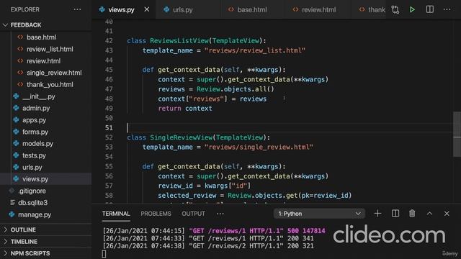Viewport: 461px width, 259px height.
Task: Switch to the PROBLEMS panel tab
Action: 156,214
